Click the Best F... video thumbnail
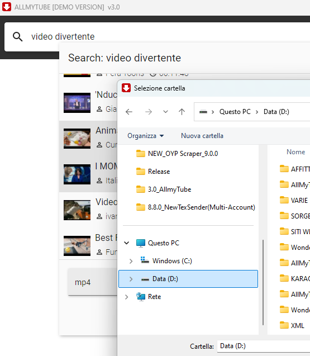Screen dimensions: 310x356 (x=77, y=246)
